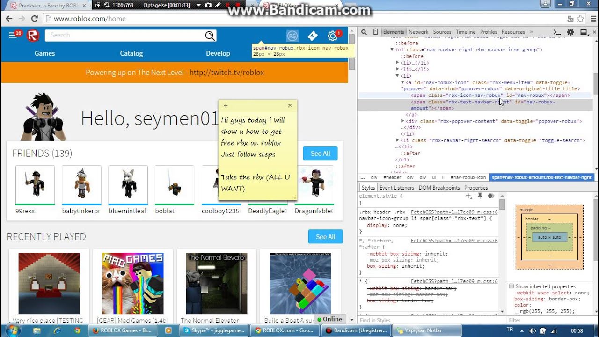The width and height of the screenshot is (599, 337).
Task: Reload the page
Action: click(x=34, y=19)
